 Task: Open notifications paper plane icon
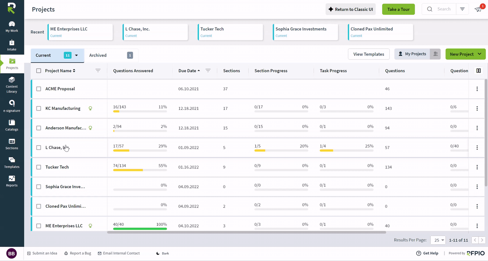[479, 9]
